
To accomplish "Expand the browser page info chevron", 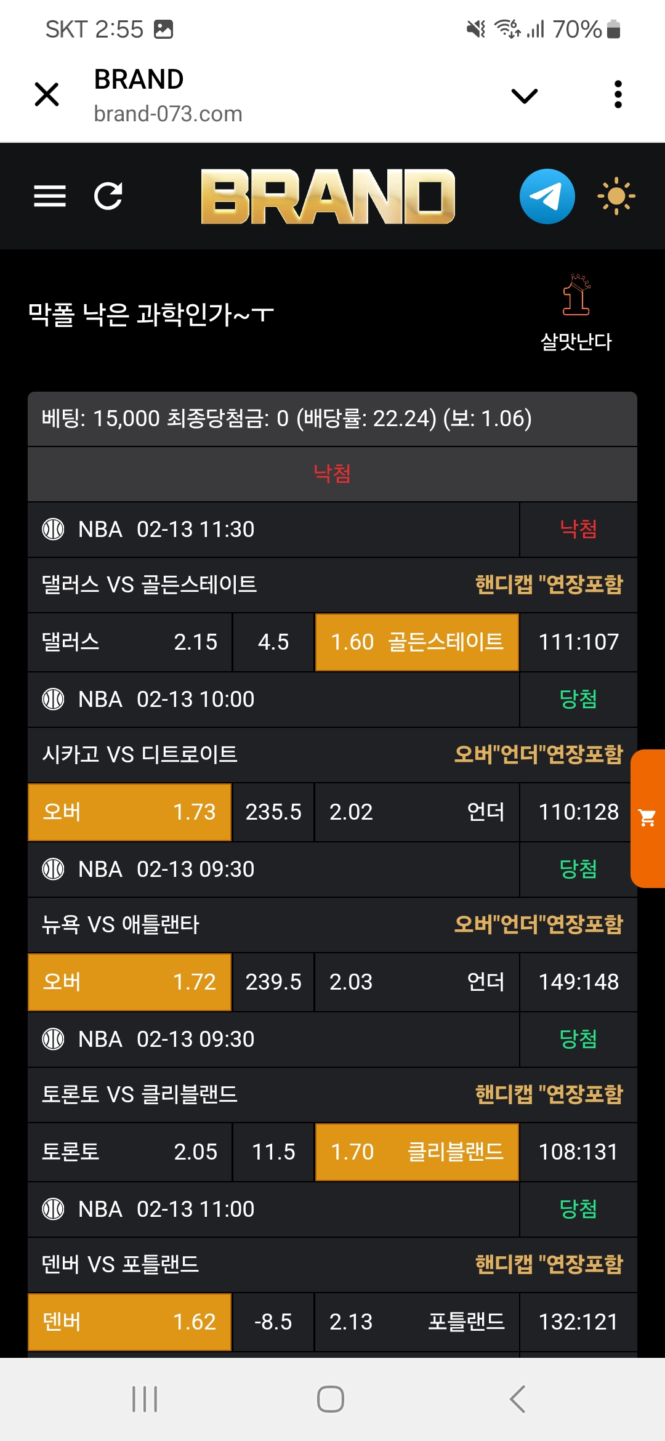I will [525, 95].
